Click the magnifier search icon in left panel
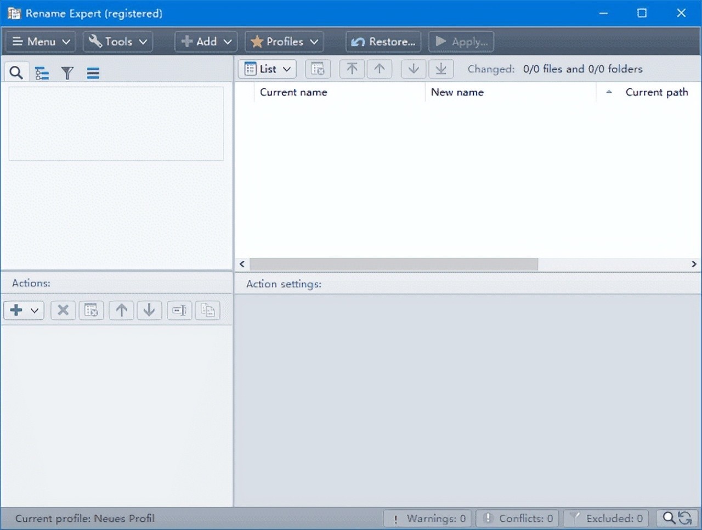Viewport: 702px width, 530px height. [16, 72]
